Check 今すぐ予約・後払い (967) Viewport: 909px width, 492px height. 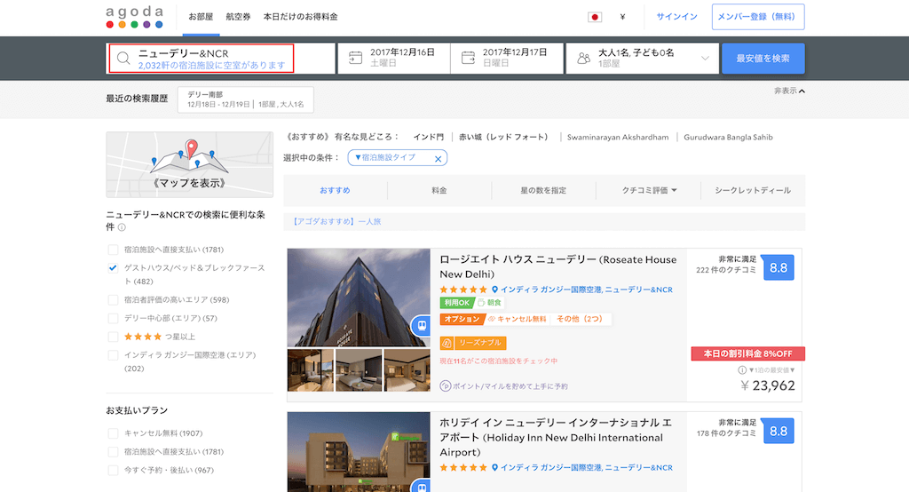(x=113, y=471)
